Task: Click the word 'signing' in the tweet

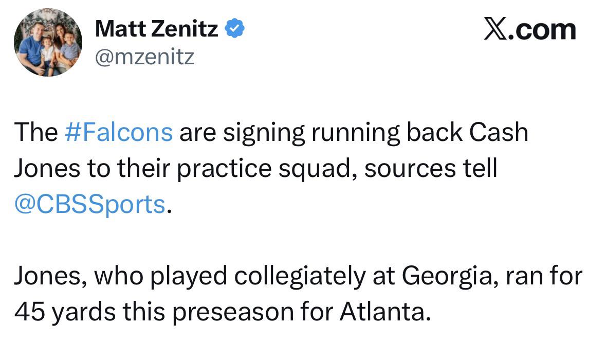Action: (264, 133)
